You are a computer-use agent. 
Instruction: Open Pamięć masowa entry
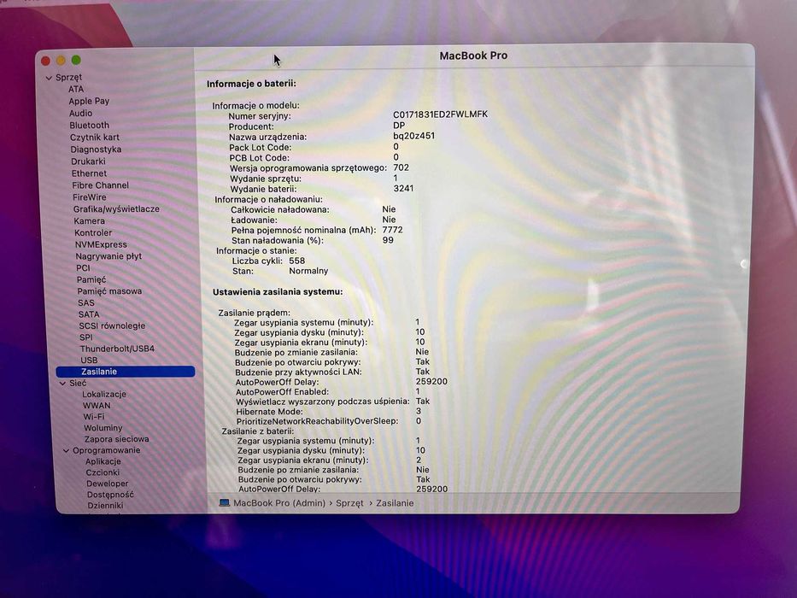[109, 291]
